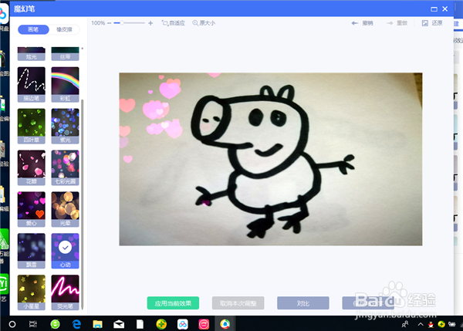This screenshot has width=463, height=331.
Task: Switch to the 橡皮擦 eraser tab
Action: pos(64,29)
